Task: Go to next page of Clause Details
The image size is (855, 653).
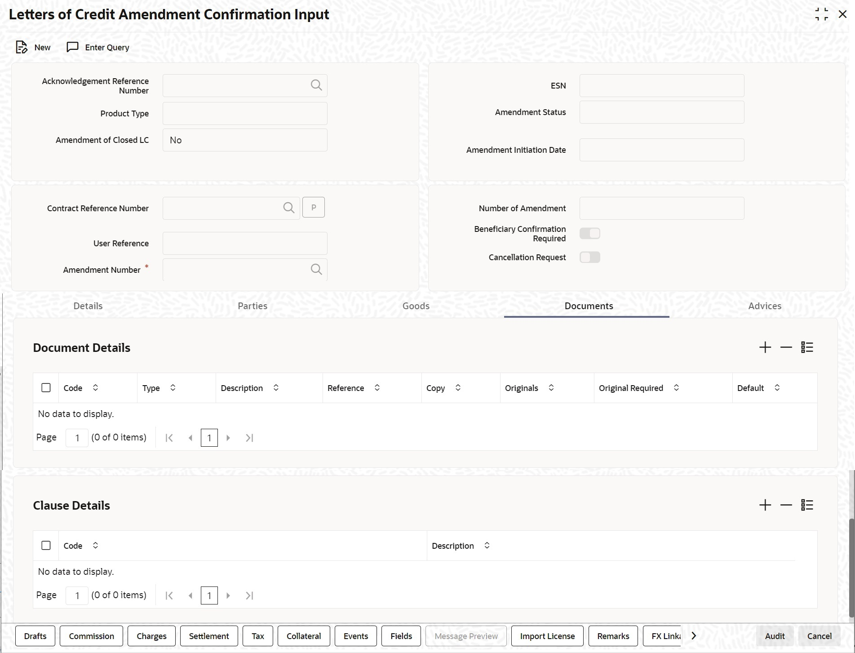Action: pyautogui.click(x=228, y=595)
